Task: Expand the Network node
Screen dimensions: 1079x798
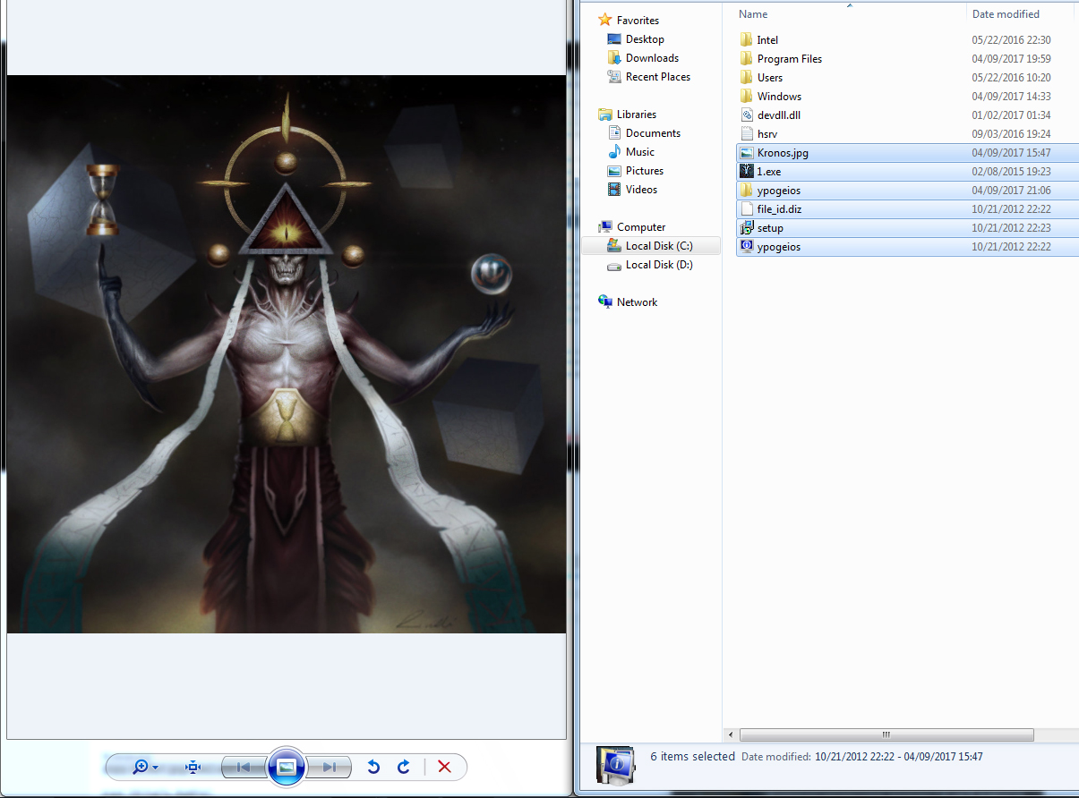Action: [637, 302]
